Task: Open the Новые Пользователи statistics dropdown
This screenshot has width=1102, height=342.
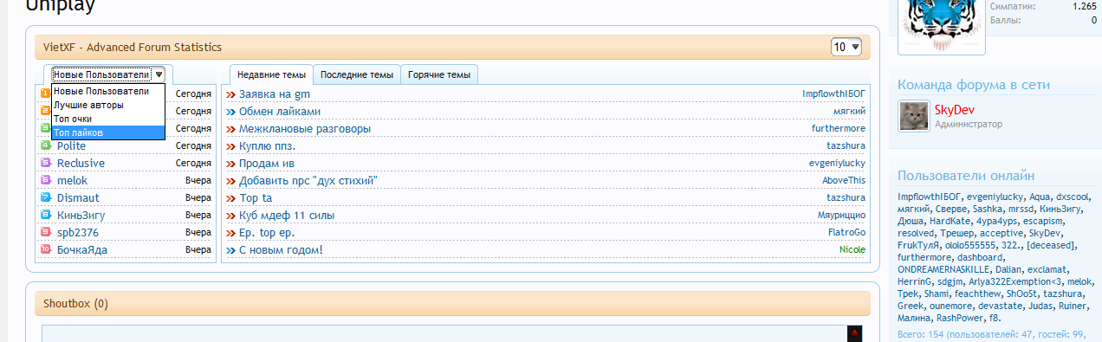Action: click(x=107, y=74)
